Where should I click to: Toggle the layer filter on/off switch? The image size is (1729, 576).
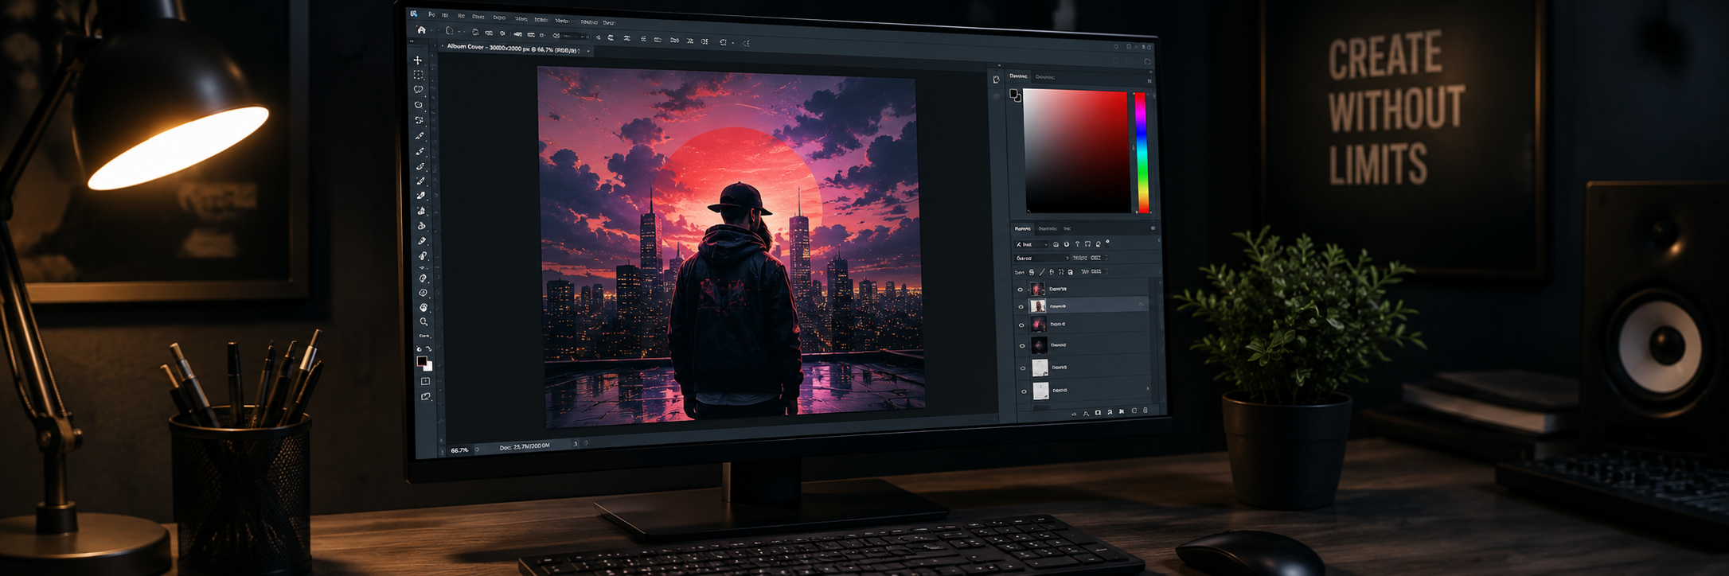pos(1107,243)
